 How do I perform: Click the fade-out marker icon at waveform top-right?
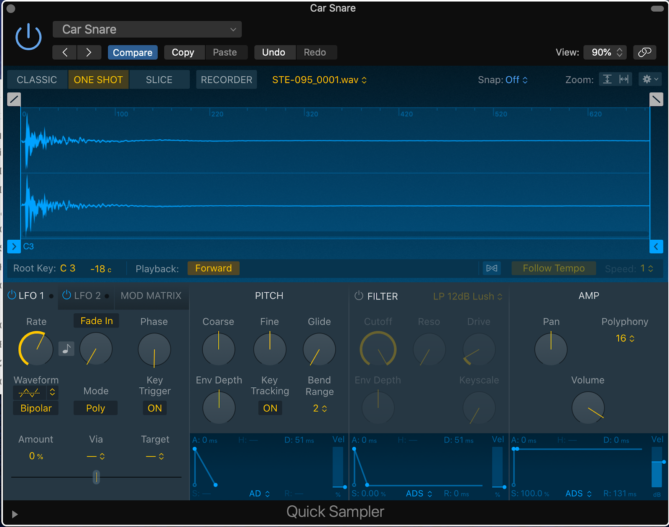pos(656,99)
